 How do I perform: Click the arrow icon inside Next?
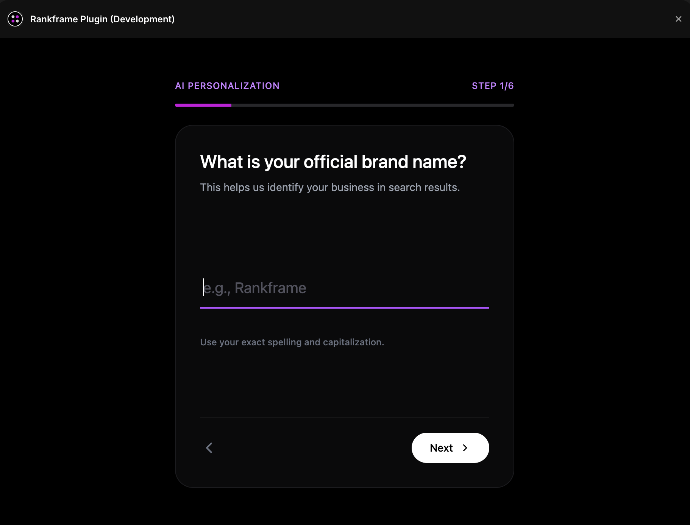tap(465, 448)
